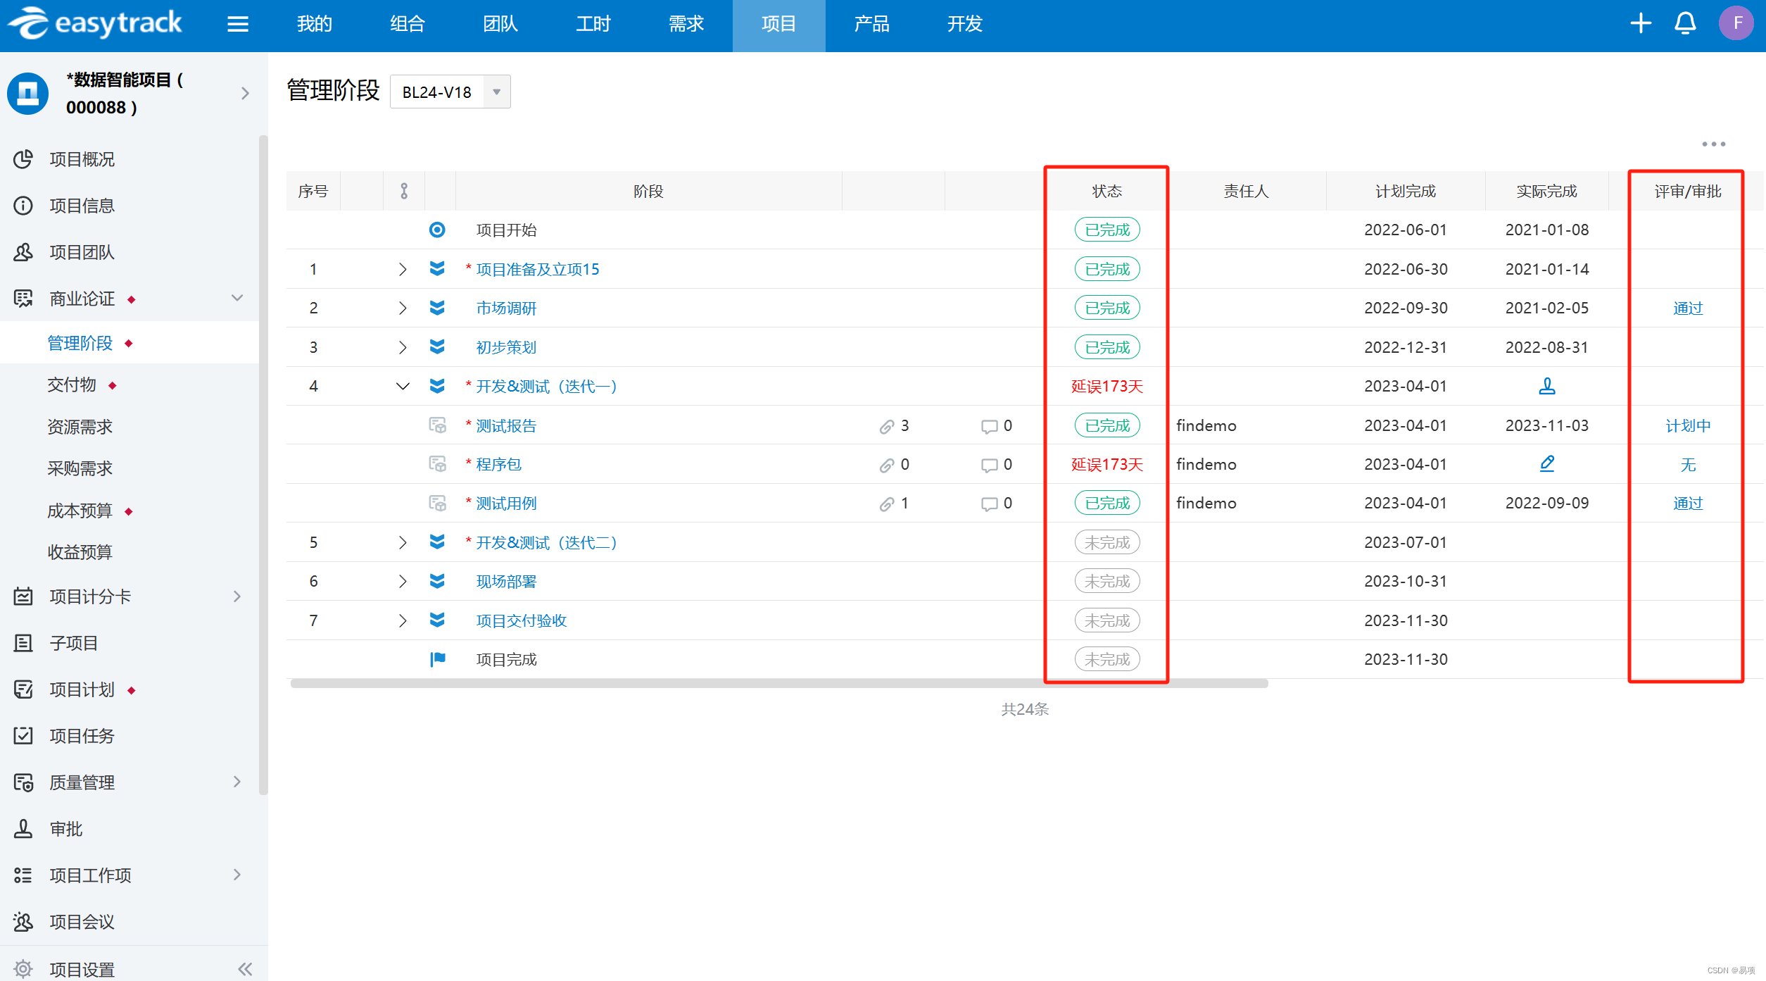Image resolution: width=1766 pixels, height=981 pixels.
Task: Expand 项目工作项 sidebar submenu
Action: [237, 875]
